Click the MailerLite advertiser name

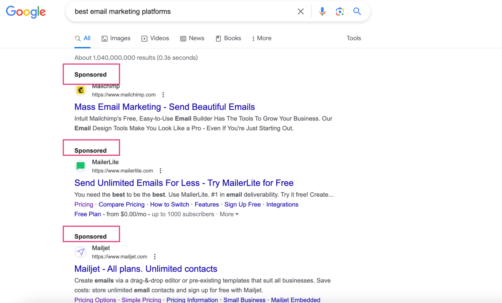click(105, 162)
